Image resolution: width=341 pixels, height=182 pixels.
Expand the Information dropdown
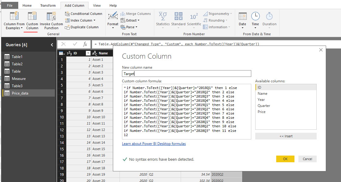pyautogui.click(x=229, y=27)
